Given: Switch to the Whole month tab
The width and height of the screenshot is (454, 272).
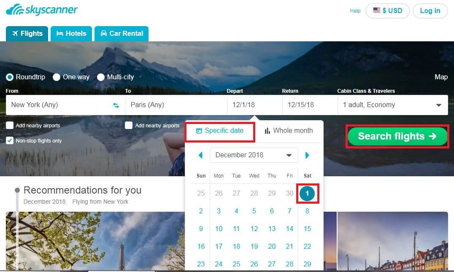Looking at the screenshot, I should (x=289, y=131).
